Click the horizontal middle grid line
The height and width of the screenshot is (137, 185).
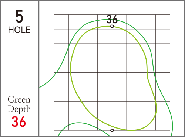click(x=112, y=72)
